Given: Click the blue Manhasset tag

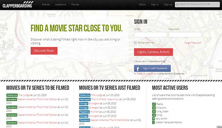Looking at the screenshot, I should coord(85,99).
